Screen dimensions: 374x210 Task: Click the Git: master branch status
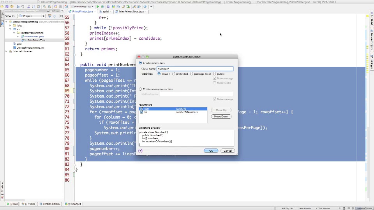click(x=324, y=208)
